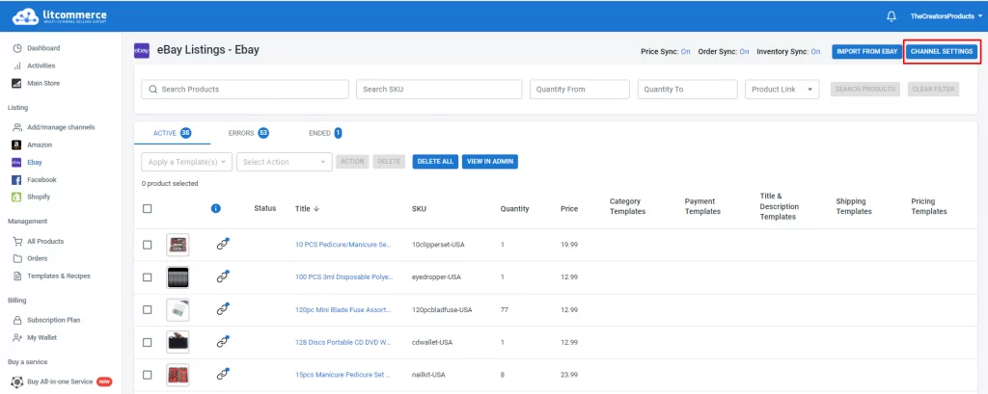Open the notifications bell icon
Viewport: 988px width, 394px height.
click(x=891, y=16)
